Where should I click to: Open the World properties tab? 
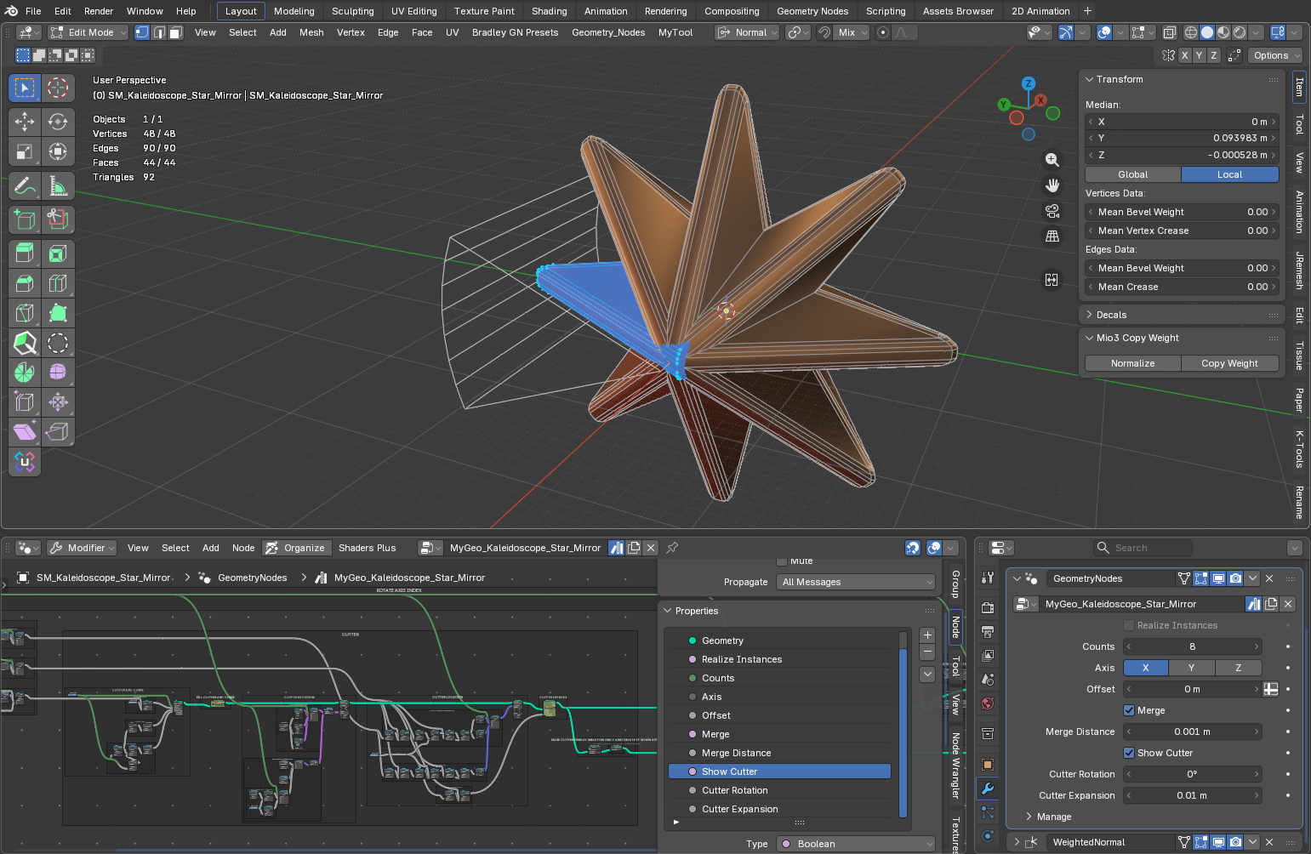[988, 703]
